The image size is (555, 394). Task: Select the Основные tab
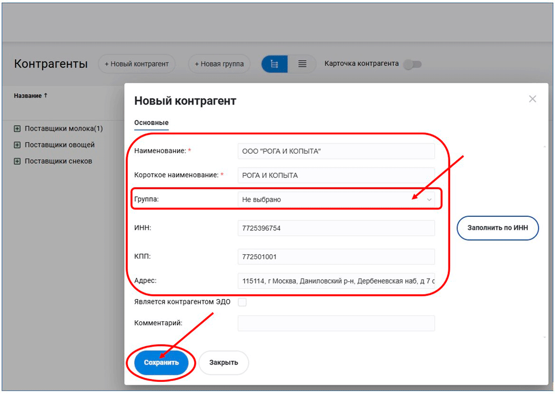[151, 123]
